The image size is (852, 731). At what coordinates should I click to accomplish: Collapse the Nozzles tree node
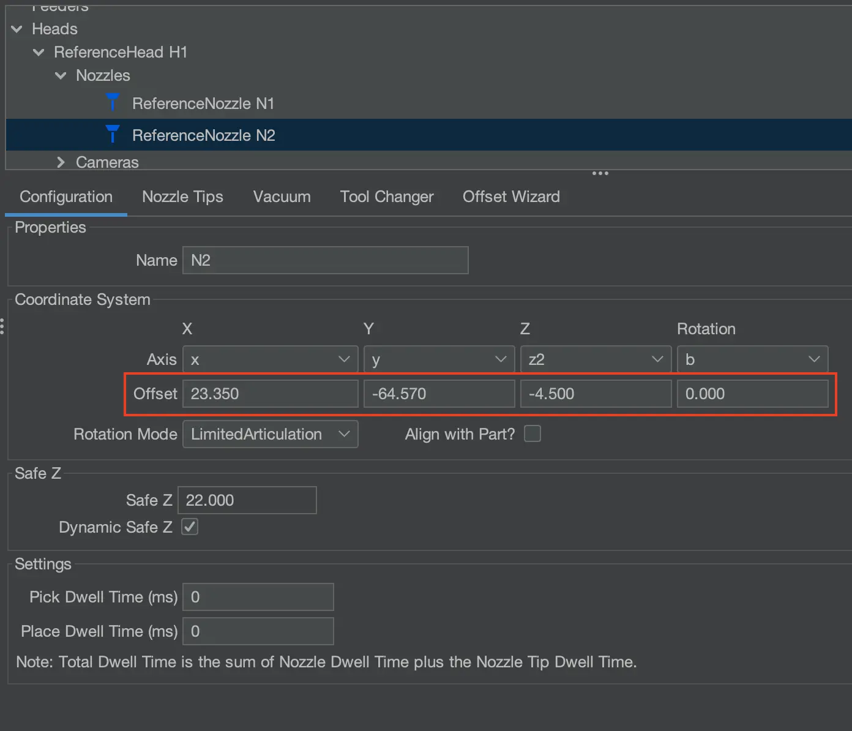click(x=61, y=76)
